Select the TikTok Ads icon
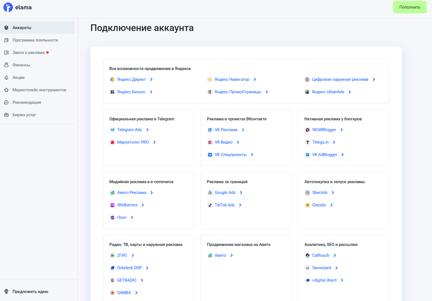Screen dimensions: 432x301 point(210,205)
